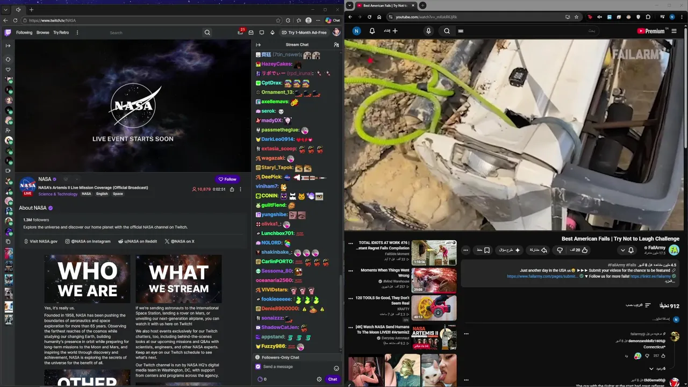Open sort comments dropdown
Image resolution: width=688 pixels, height=387 pixels.
point(639,305)
